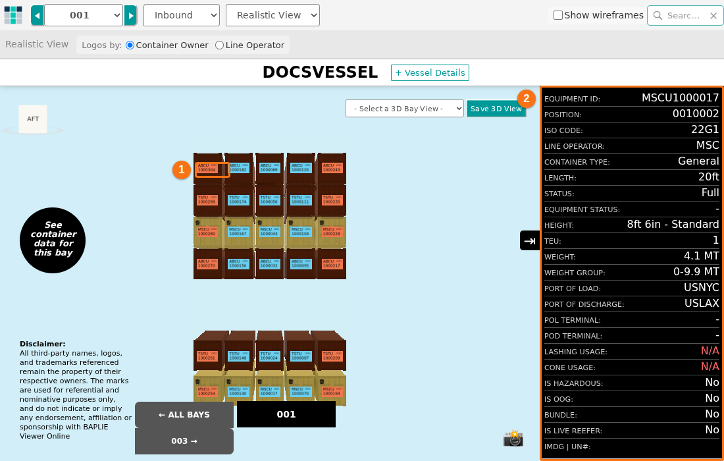Viewport: 724px width, 461px height.
Task: Select container ABCU 1000095
Action: [300, 263]
